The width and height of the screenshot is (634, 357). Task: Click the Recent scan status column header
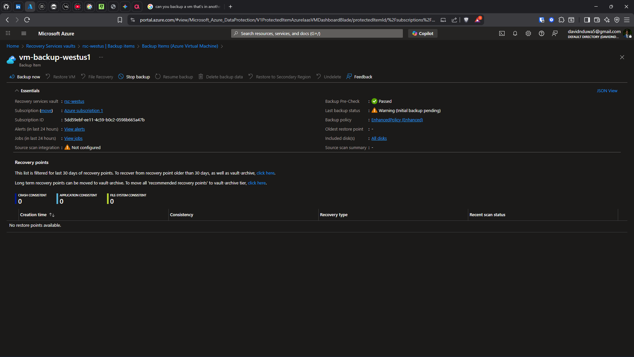click(x=487, y=215)
